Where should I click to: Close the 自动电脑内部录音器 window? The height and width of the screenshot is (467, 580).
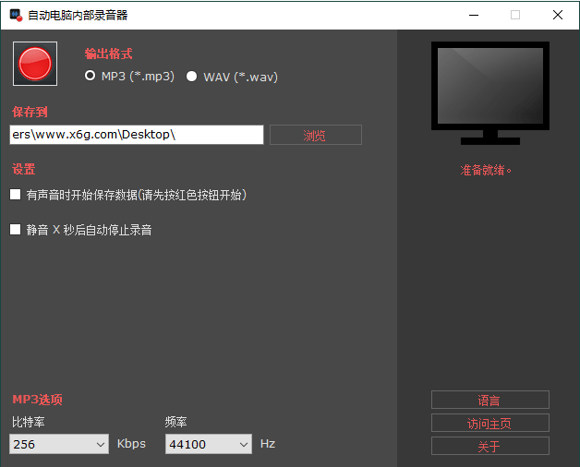coord(558,15)
